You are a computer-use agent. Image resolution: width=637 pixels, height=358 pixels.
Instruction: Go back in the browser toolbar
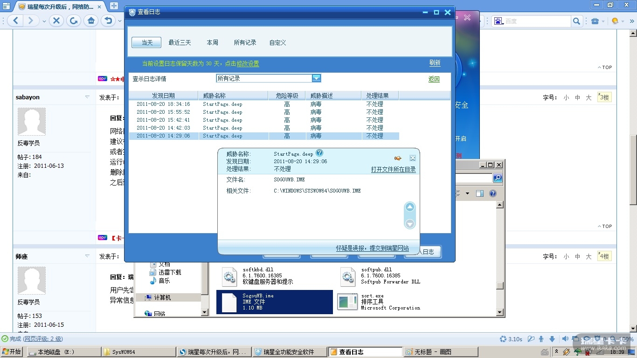(16, 21)
